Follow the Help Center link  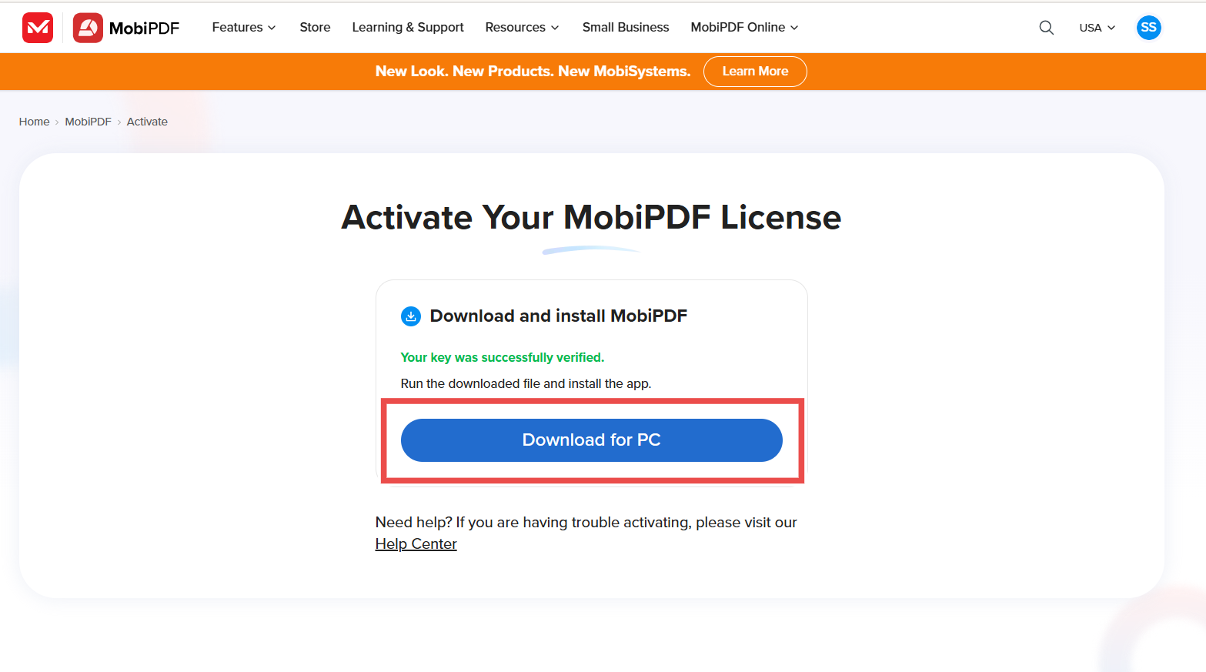[x=416, y=544]
